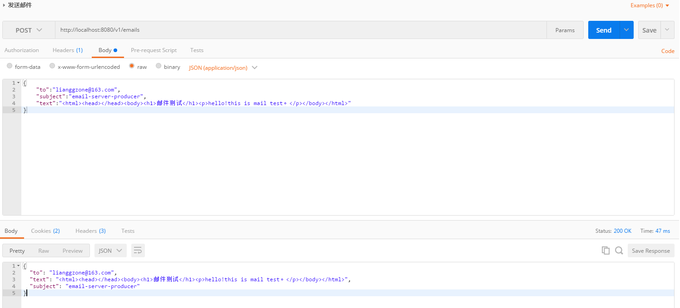680x308 pixels.
Task: Open JSON (application/json) content type dropdown
Action: [x=223, y=67]
